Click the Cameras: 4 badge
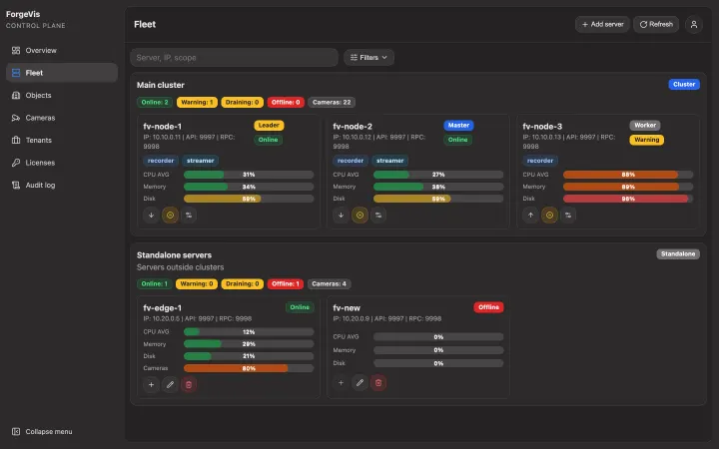Screen dimensions: 719x449 point(330,284)
